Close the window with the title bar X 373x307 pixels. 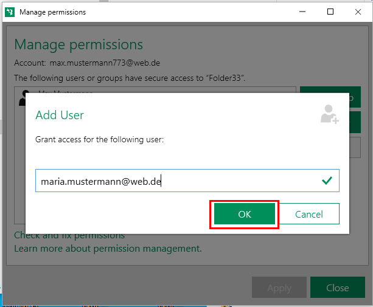point(358,12)
